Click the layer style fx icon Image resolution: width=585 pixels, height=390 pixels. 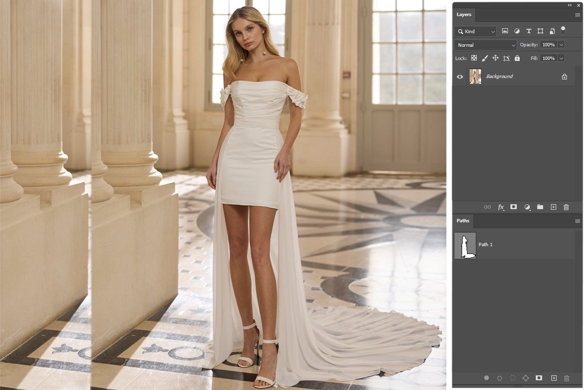(x=501, y=207)
